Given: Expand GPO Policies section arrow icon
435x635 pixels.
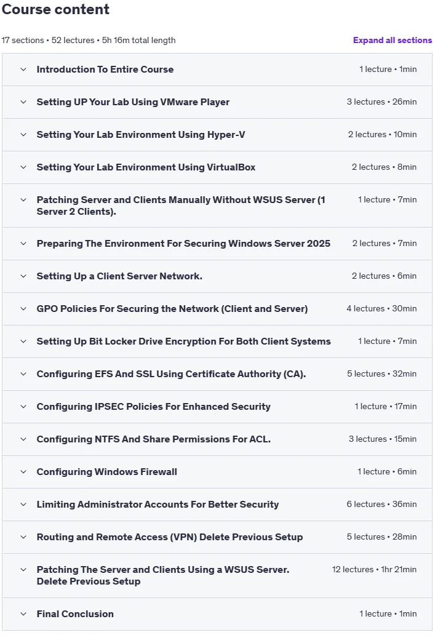Looking at the screenshot, I should [x=23, y=309].
